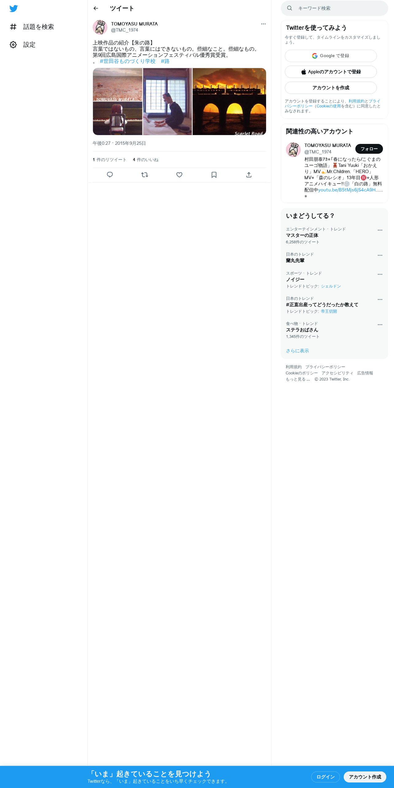The width and height of the screenshot is (394, 788).
Task: Share the tweet via upload icon
Action: pyautogui.click(x=249, y=175)
